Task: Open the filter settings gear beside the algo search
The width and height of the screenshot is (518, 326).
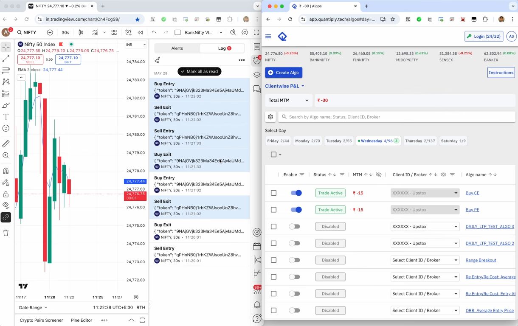Action: point(270,117)
